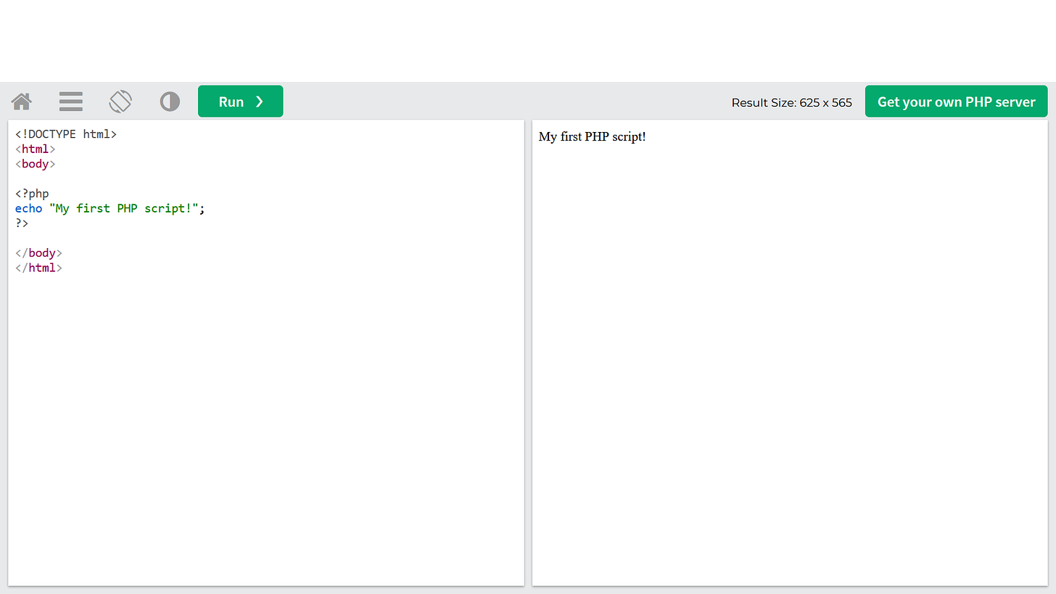Click the opening <body> tag line
The height and width of the screenshot is (594, 1056).
pos(36,164)
